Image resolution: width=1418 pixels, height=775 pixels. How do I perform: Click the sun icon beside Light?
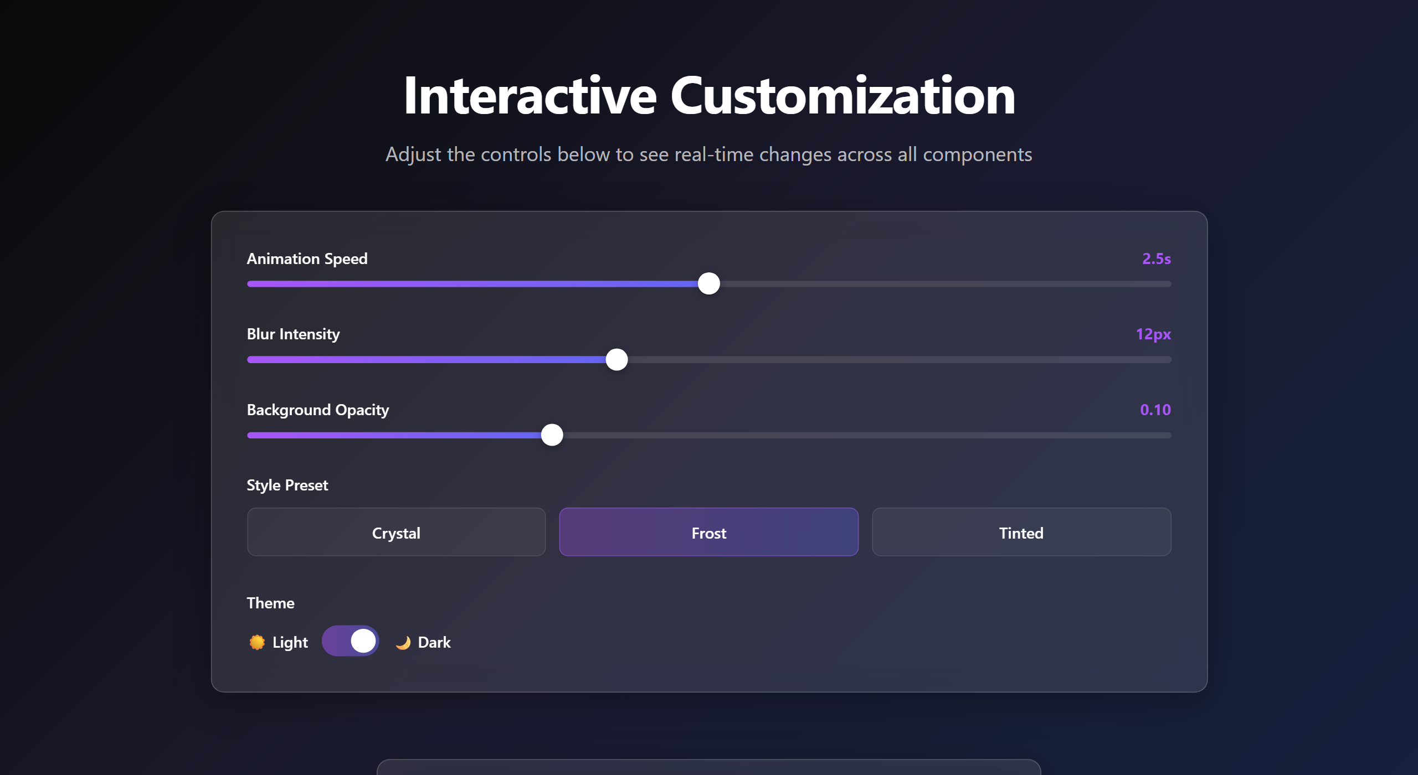[257, 642]
